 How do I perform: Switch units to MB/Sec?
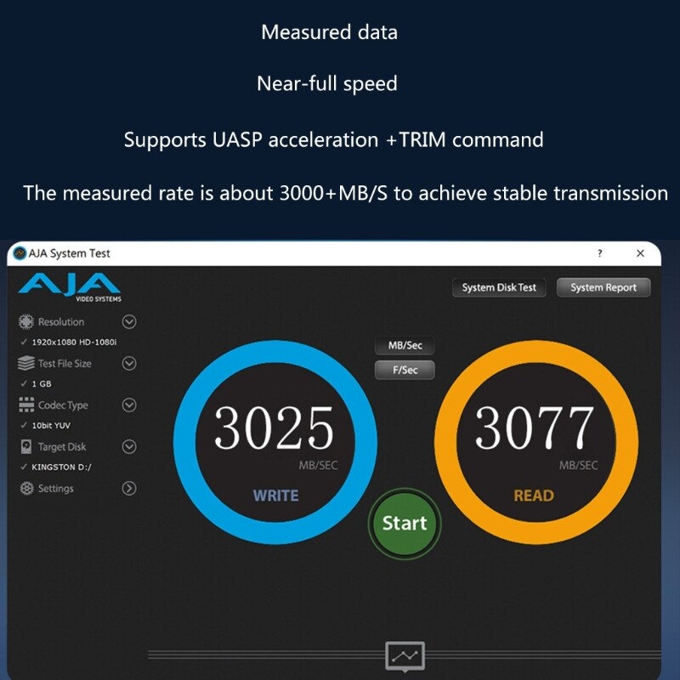(x=405, y=346)
